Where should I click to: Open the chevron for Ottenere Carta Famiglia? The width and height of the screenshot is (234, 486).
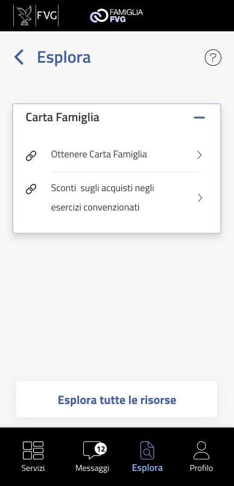click(200, 155)
